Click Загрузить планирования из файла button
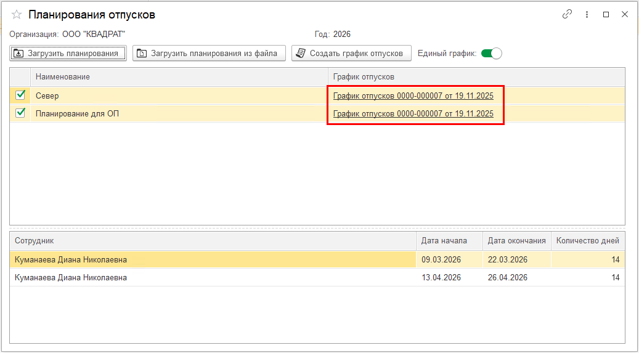 (210, 54)
